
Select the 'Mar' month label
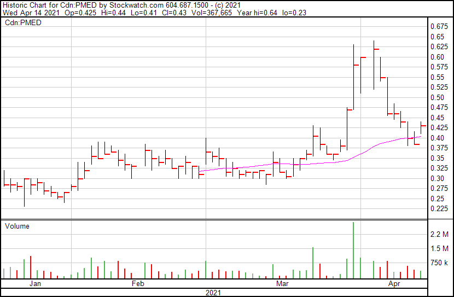point(282,284)
